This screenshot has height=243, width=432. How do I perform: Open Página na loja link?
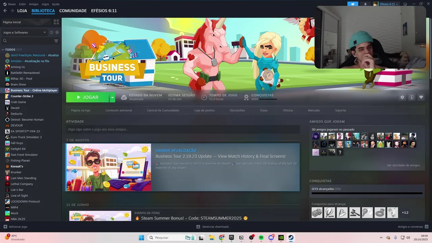pos(80,110)
